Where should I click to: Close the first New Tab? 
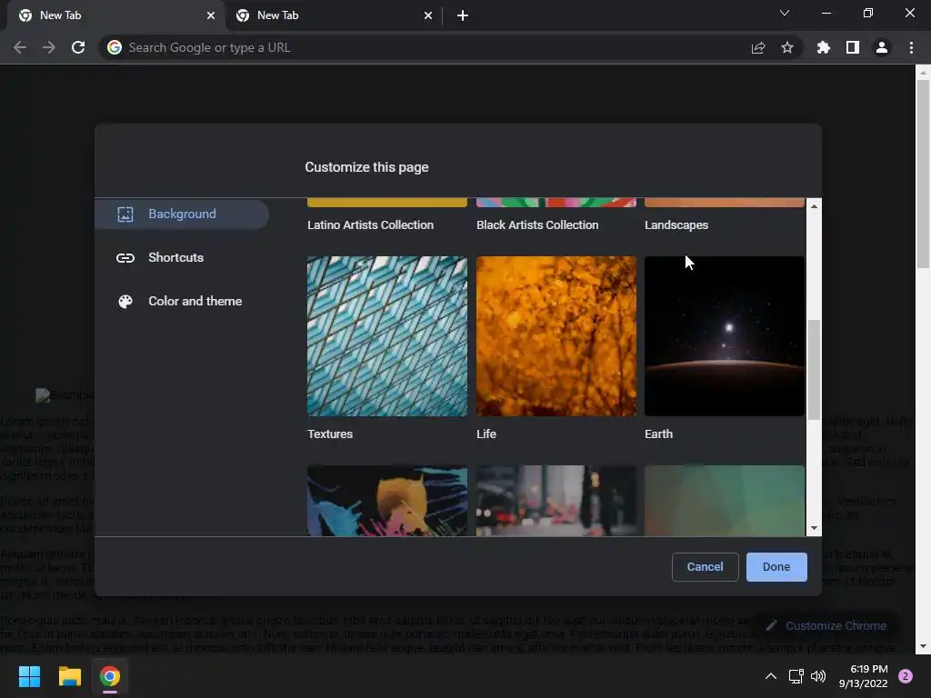(211, 15)
